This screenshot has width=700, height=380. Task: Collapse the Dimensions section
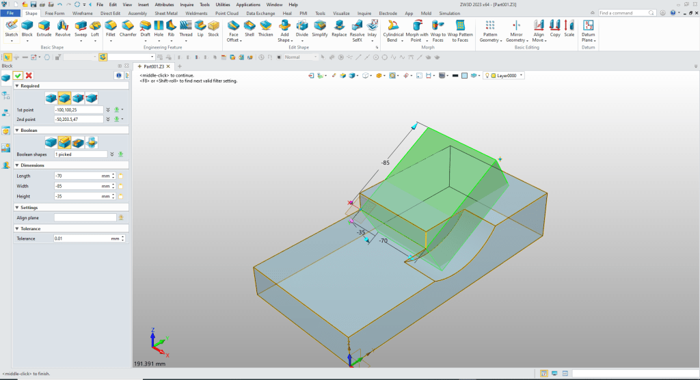(x=16, y=165)
